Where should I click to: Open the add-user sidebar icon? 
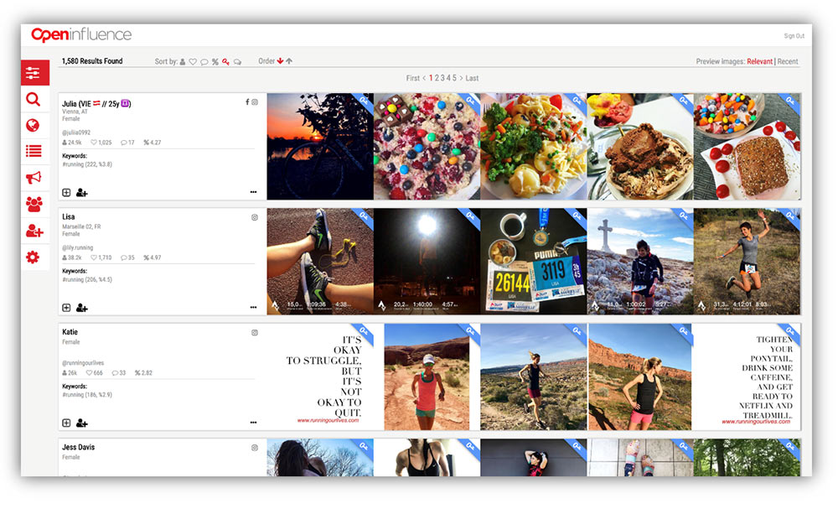click(x=34, y=231)
